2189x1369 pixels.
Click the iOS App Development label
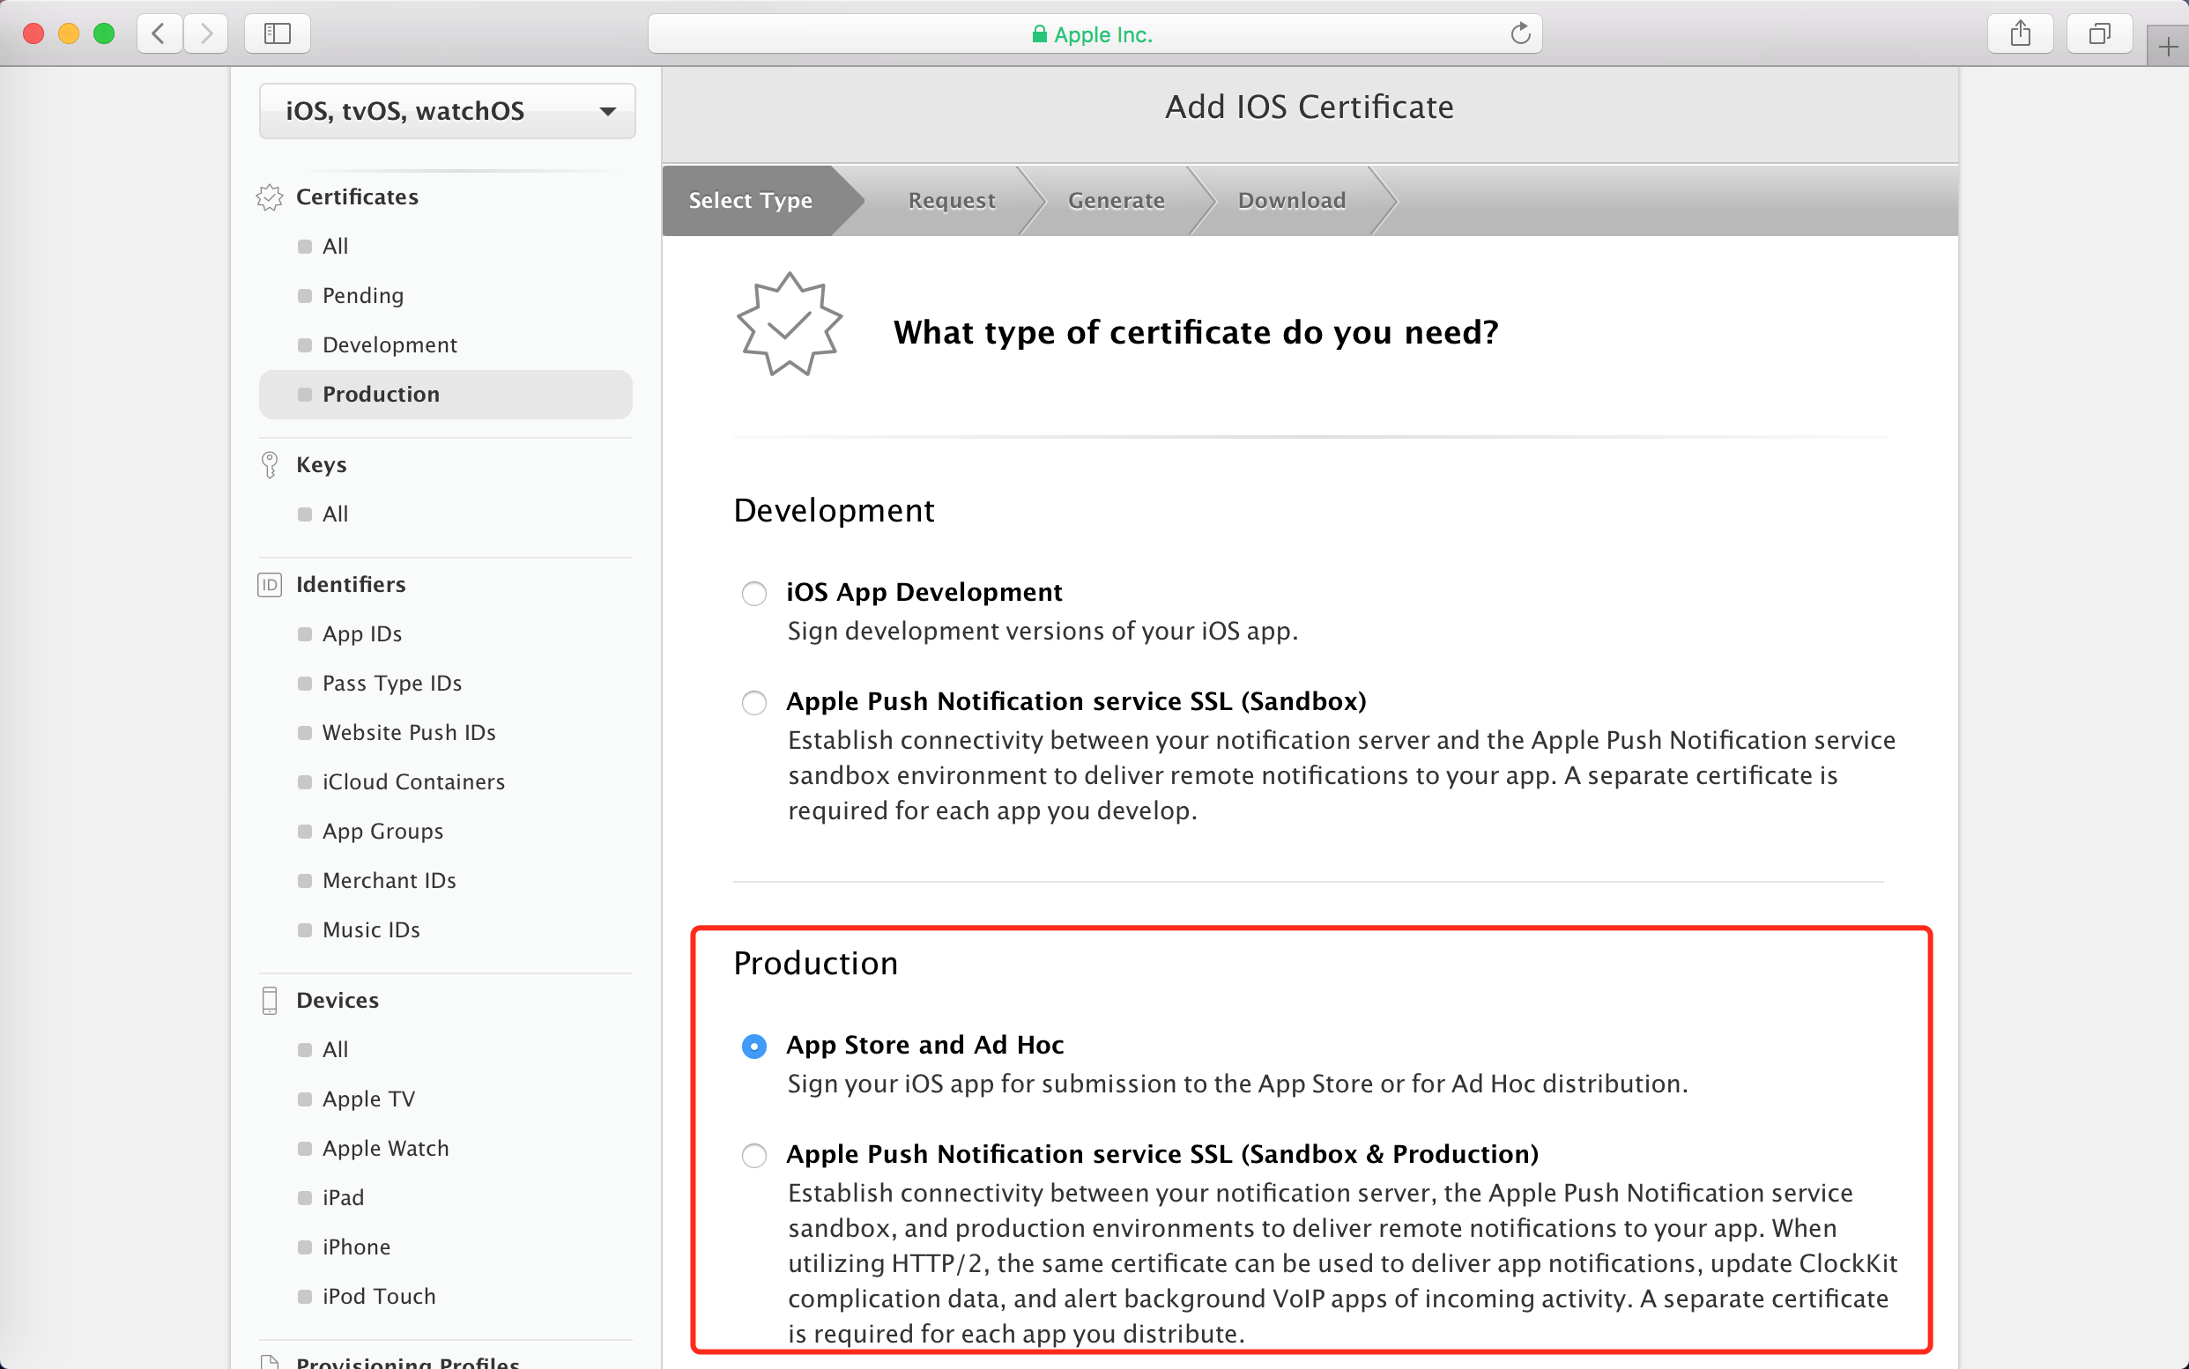click(x=924, y=592)
